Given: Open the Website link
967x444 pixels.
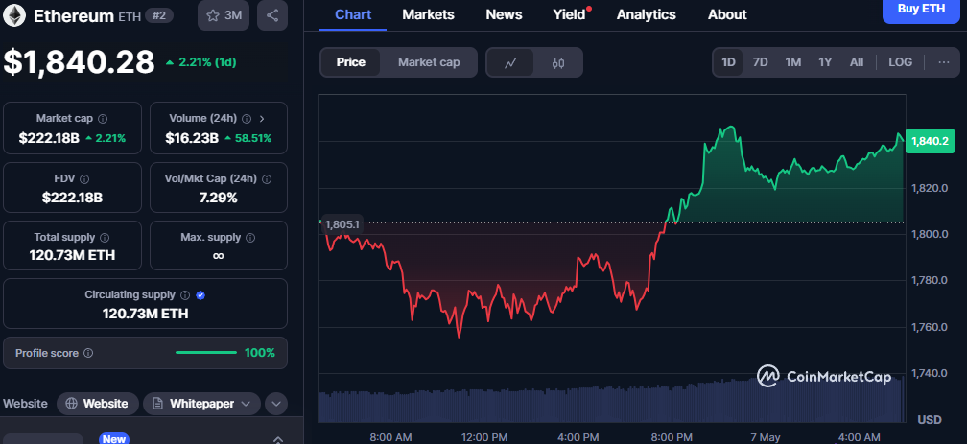Looking at the screenshot, I should [98, 404].
